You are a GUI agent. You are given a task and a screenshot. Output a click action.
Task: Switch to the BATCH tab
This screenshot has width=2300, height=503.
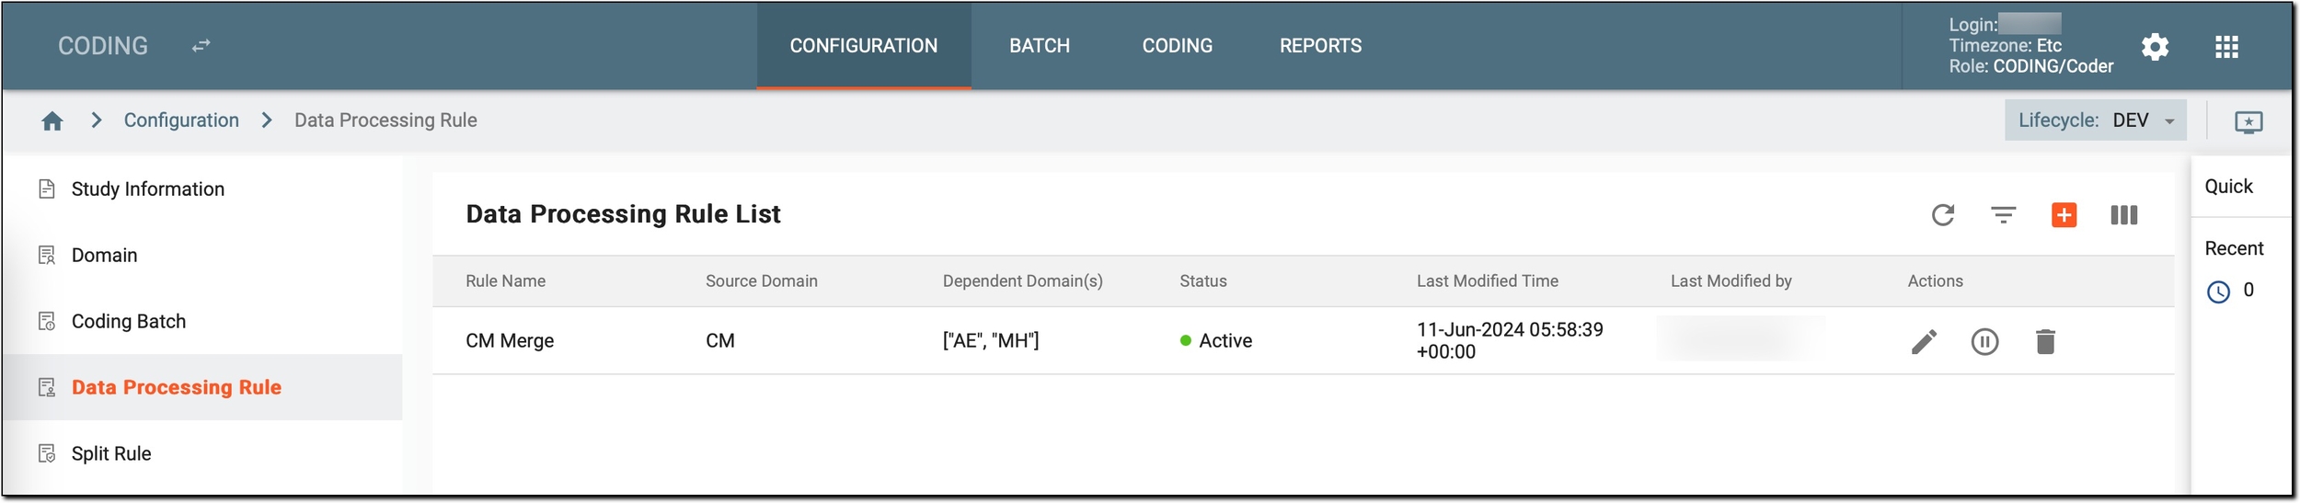1039,45
